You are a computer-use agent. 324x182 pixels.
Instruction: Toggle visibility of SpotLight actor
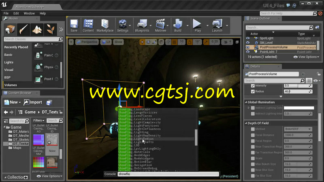248,38
